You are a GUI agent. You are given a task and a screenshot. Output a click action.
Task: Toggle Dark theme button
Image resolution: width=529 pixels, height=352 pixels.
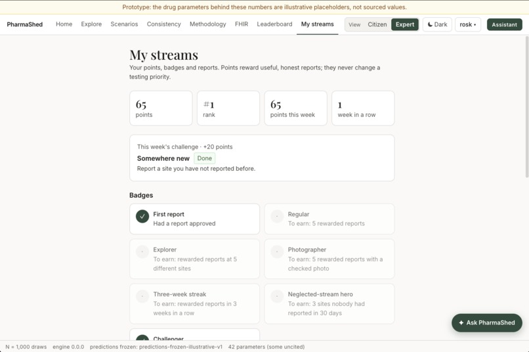tap(437, 24)
